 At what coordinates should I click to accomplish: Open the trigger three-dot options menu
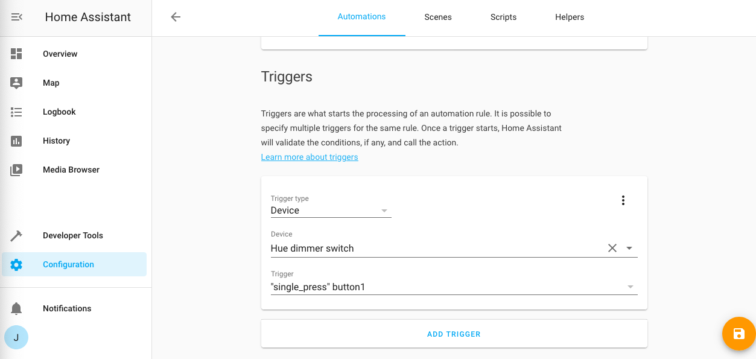point(623,200)
